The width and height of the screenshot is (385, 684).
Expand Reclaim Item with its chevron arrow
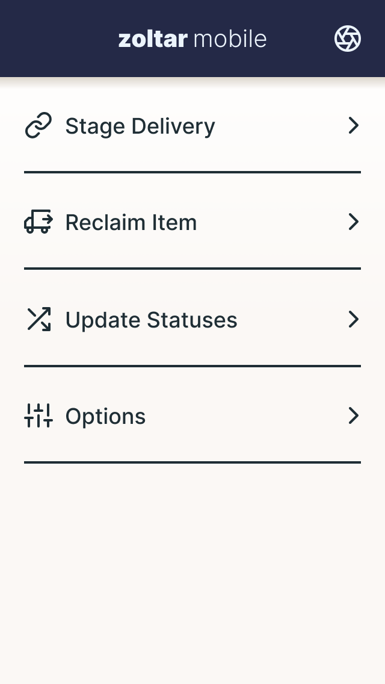point(354,222)
